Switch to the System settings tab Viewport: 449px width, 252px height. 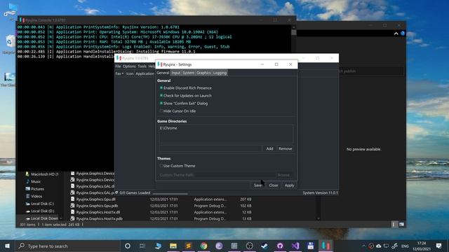[188, 73]
